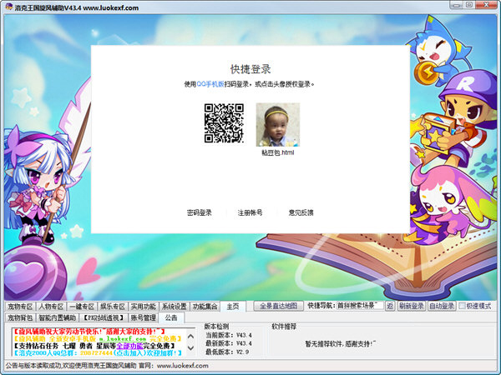The width and height of the screenshot is (501, 375).
Task: Select the 账号管理 sub-tab
Action: tap(142, 317)
